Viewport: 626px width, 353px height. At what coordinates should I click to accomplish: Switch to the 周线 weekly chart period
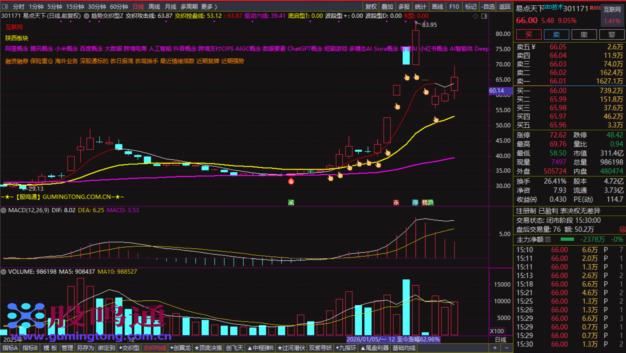point(154,6)
